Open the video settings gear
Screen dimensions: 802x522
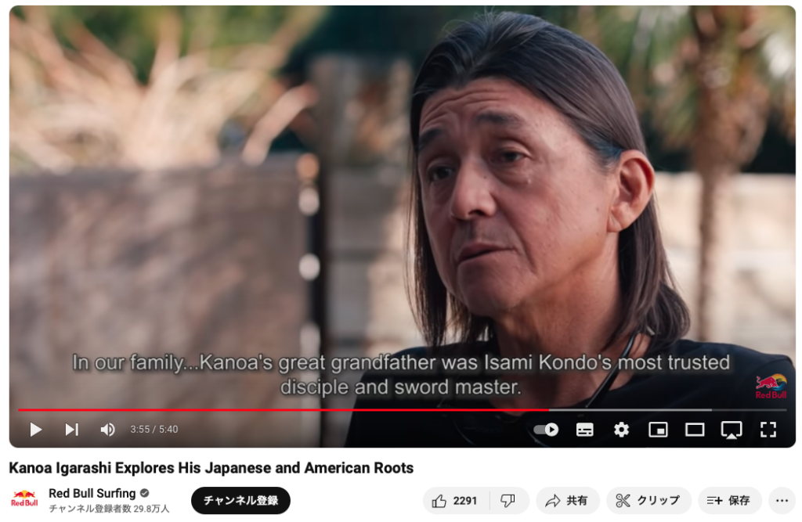click(621, 430)
